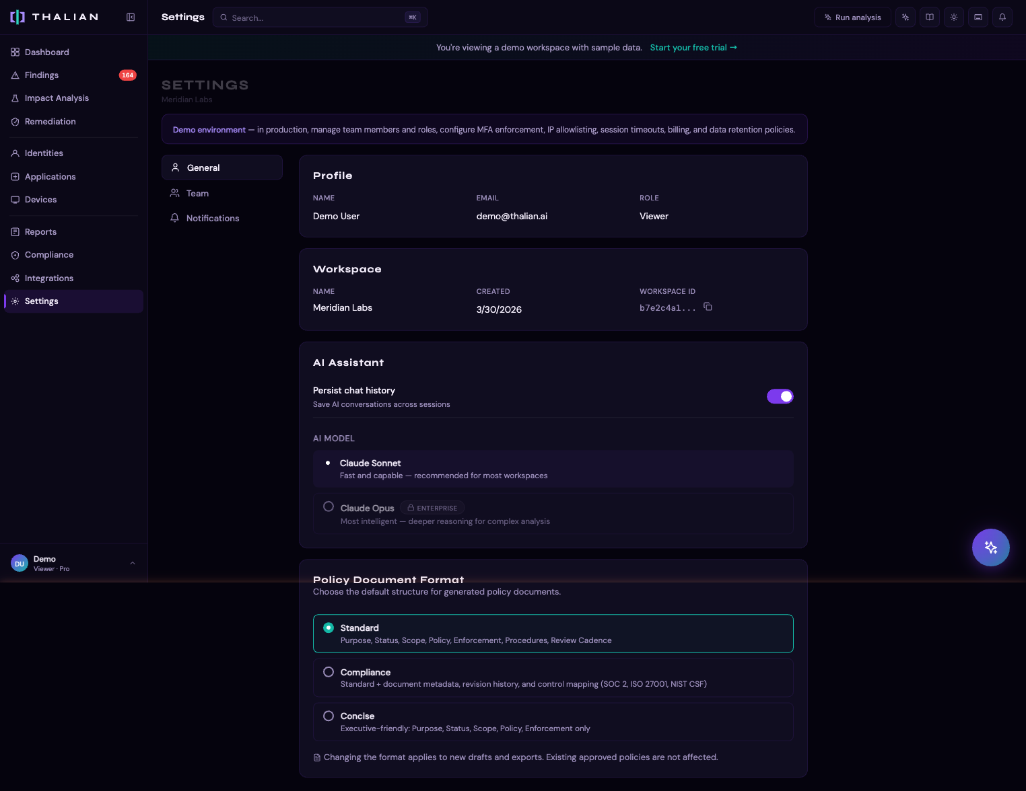Click the Devices monitor icon
1026x791 pixels.
tap(15, 200)
